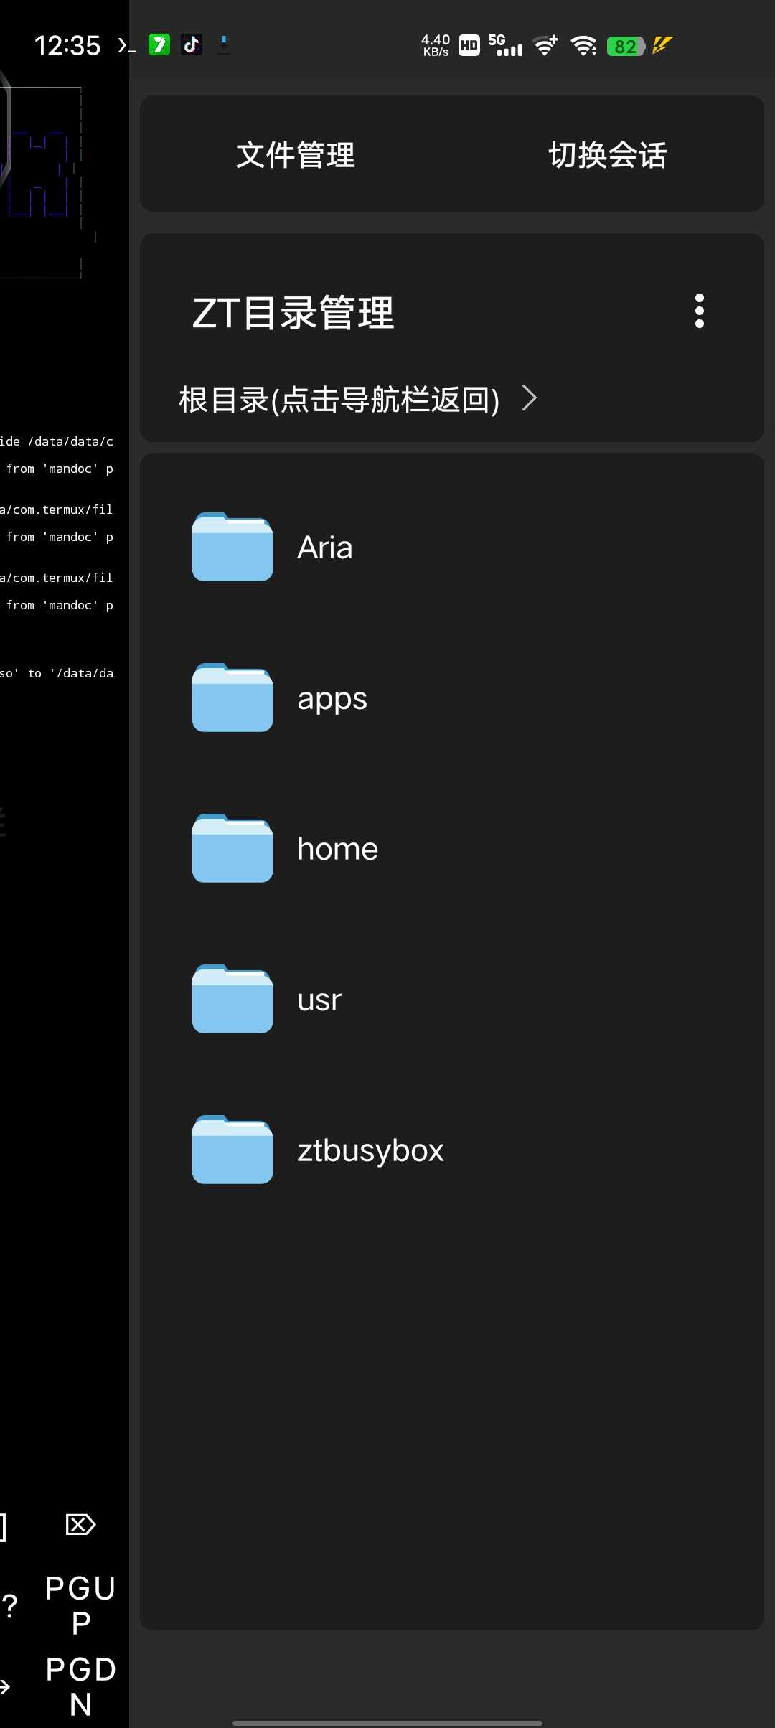Viewport: 775px width, 1728px height.
Task: Open the usr folder icon
Action: click(x=232, y=999)
